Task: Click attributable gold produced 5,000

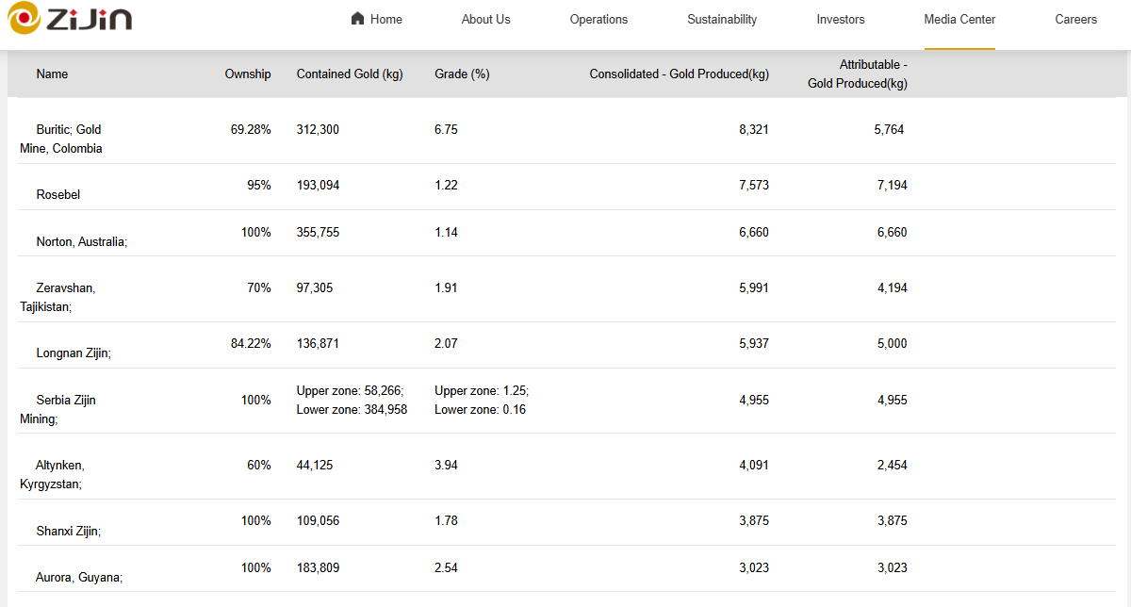Action: coord(893,343)
